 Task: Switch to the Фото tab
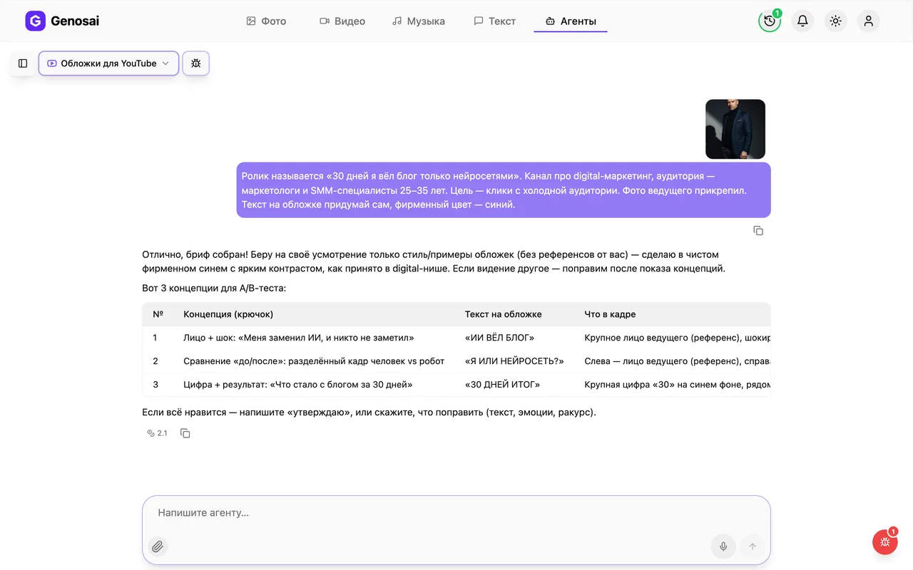266,21
